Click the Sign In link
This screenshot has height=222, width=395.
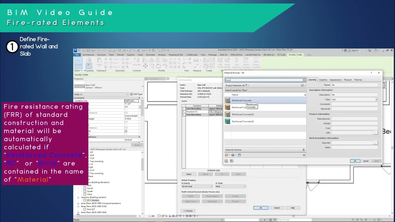coord(355,50)
